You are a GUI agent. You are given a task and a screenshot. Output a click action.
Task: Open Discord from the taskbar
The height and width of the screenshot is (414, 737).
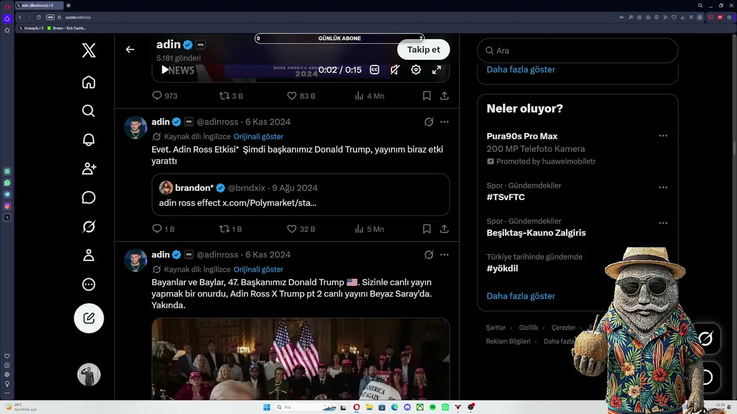coord(407,407)
